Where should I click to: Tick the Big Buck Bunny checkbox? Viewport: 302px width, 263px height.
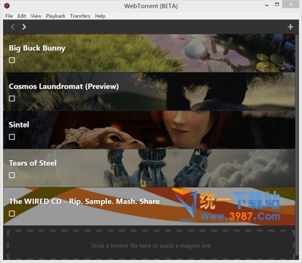12,60
